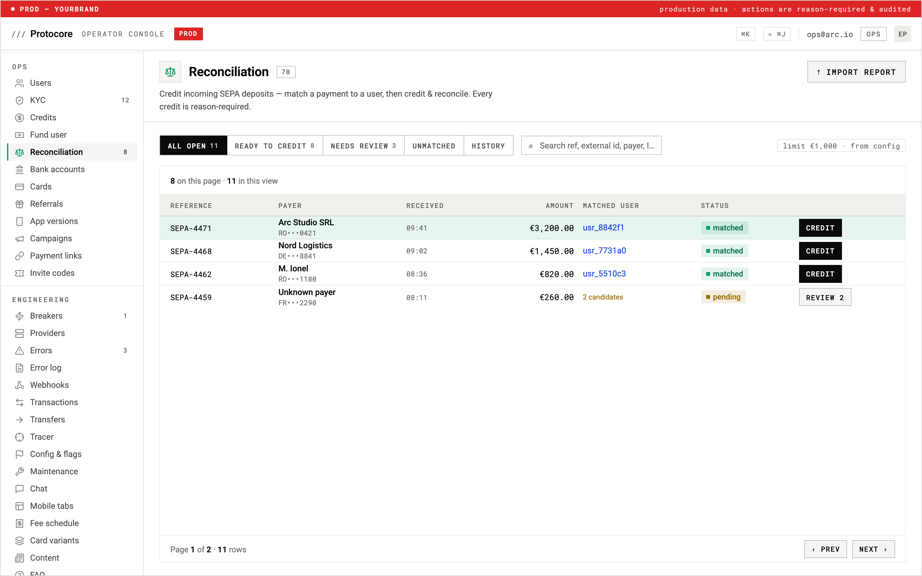
Task: Click the Reconciliation page header scales icon
Action: [x=170, y=72]
